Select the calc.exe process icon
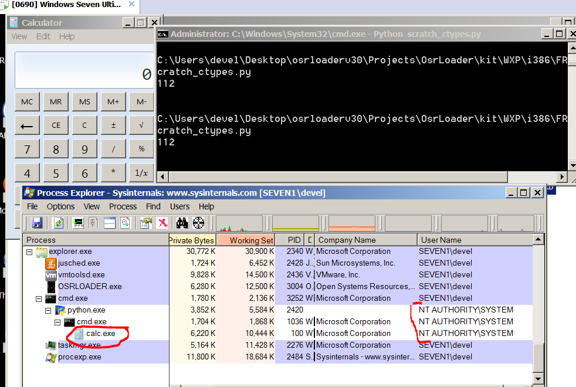The image size is (576, 387). 79,334
